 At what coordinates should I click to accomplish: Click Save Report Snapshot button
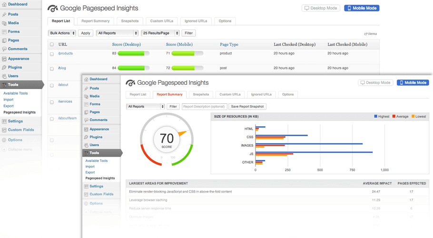247,107
